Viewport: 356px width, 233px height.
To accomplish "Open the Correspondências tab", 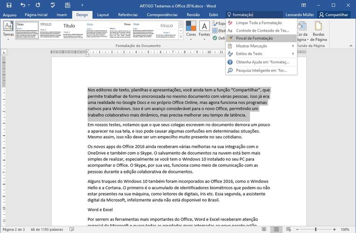I will coord(162,15).
